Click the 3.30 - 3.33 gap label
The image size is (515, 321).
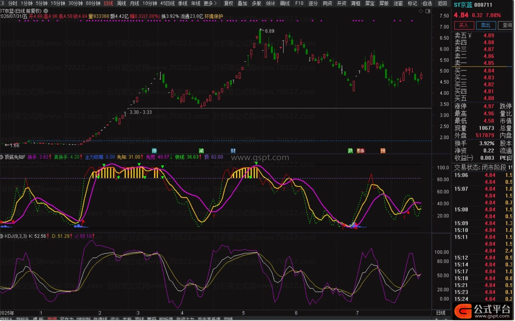tap(141, 112)
